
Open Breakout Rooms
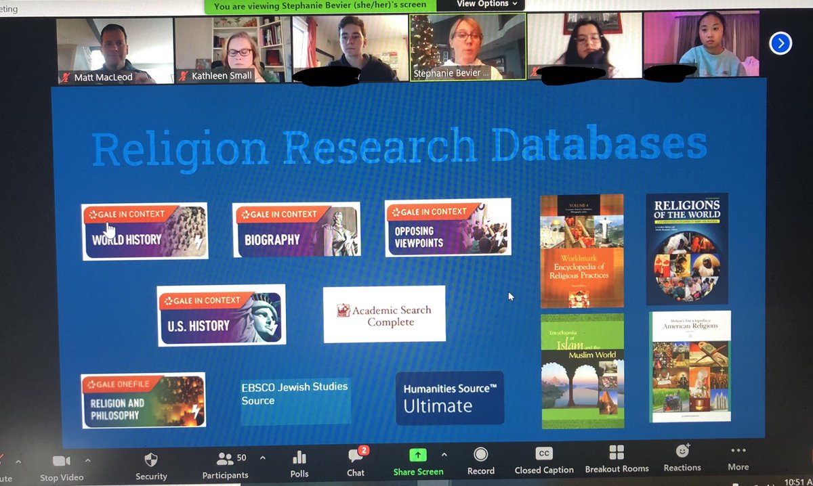coord(617,460)
